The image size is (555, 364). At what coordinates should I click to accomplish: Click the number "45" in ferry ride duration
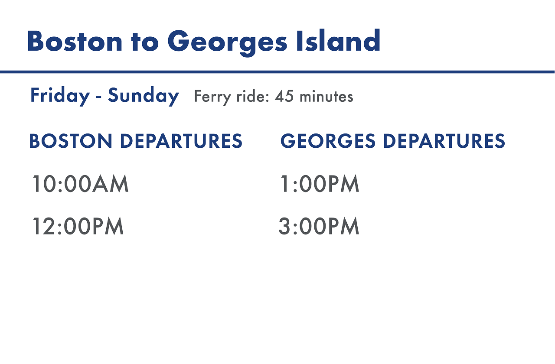(284, 96)
